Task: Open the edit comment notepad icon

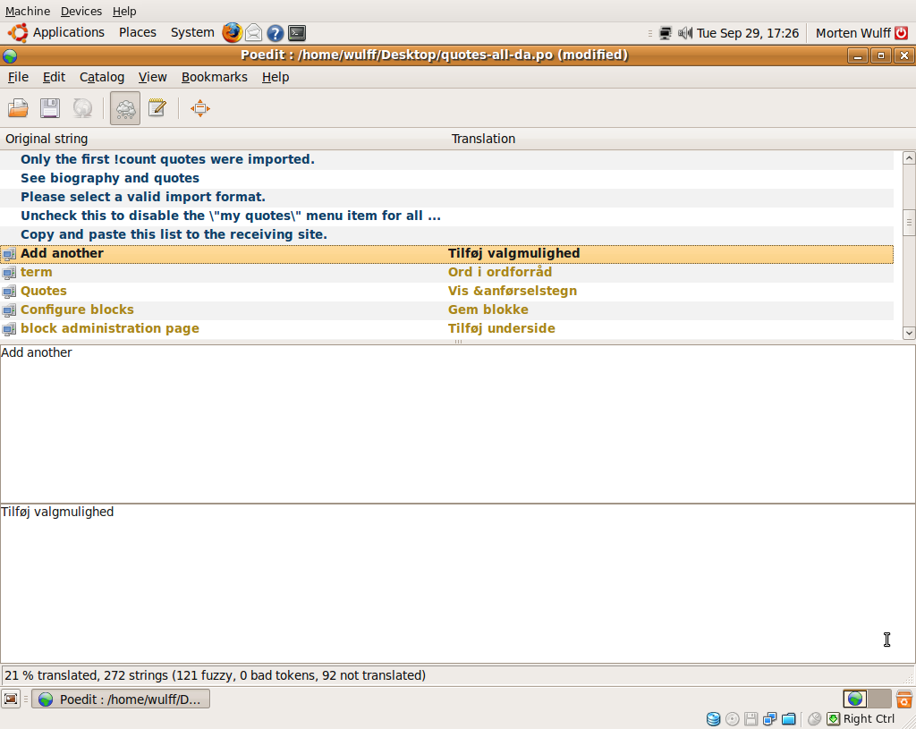Action: [x=157, y=108]
